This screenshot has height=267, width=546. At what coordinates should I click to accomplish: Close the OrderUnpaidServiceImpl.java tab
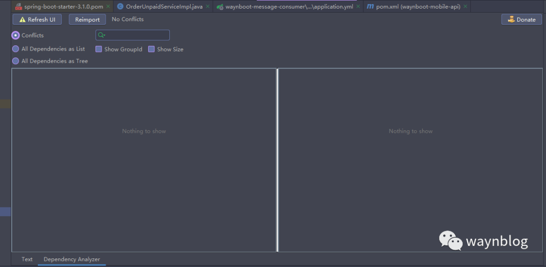tap(208, 6)
